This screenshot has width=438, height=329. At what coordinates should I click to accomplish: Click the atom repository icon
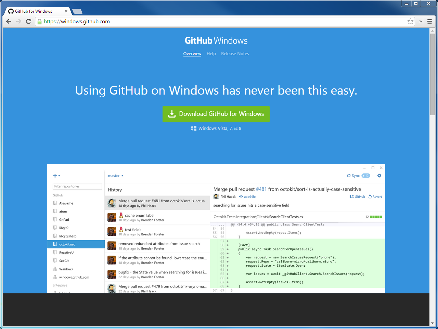click(x=55, y=211)
